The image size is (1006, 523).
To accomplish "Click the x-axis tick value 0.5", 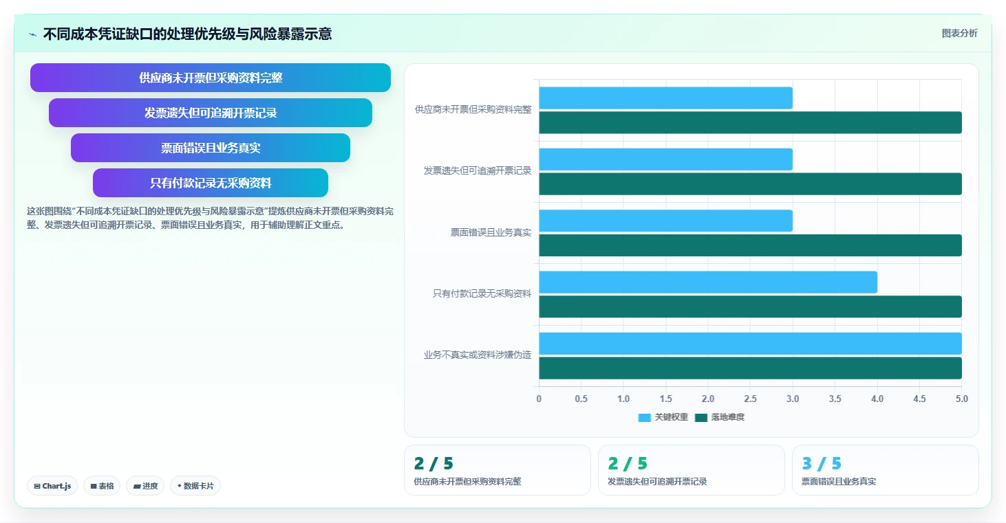I will 581,399.
